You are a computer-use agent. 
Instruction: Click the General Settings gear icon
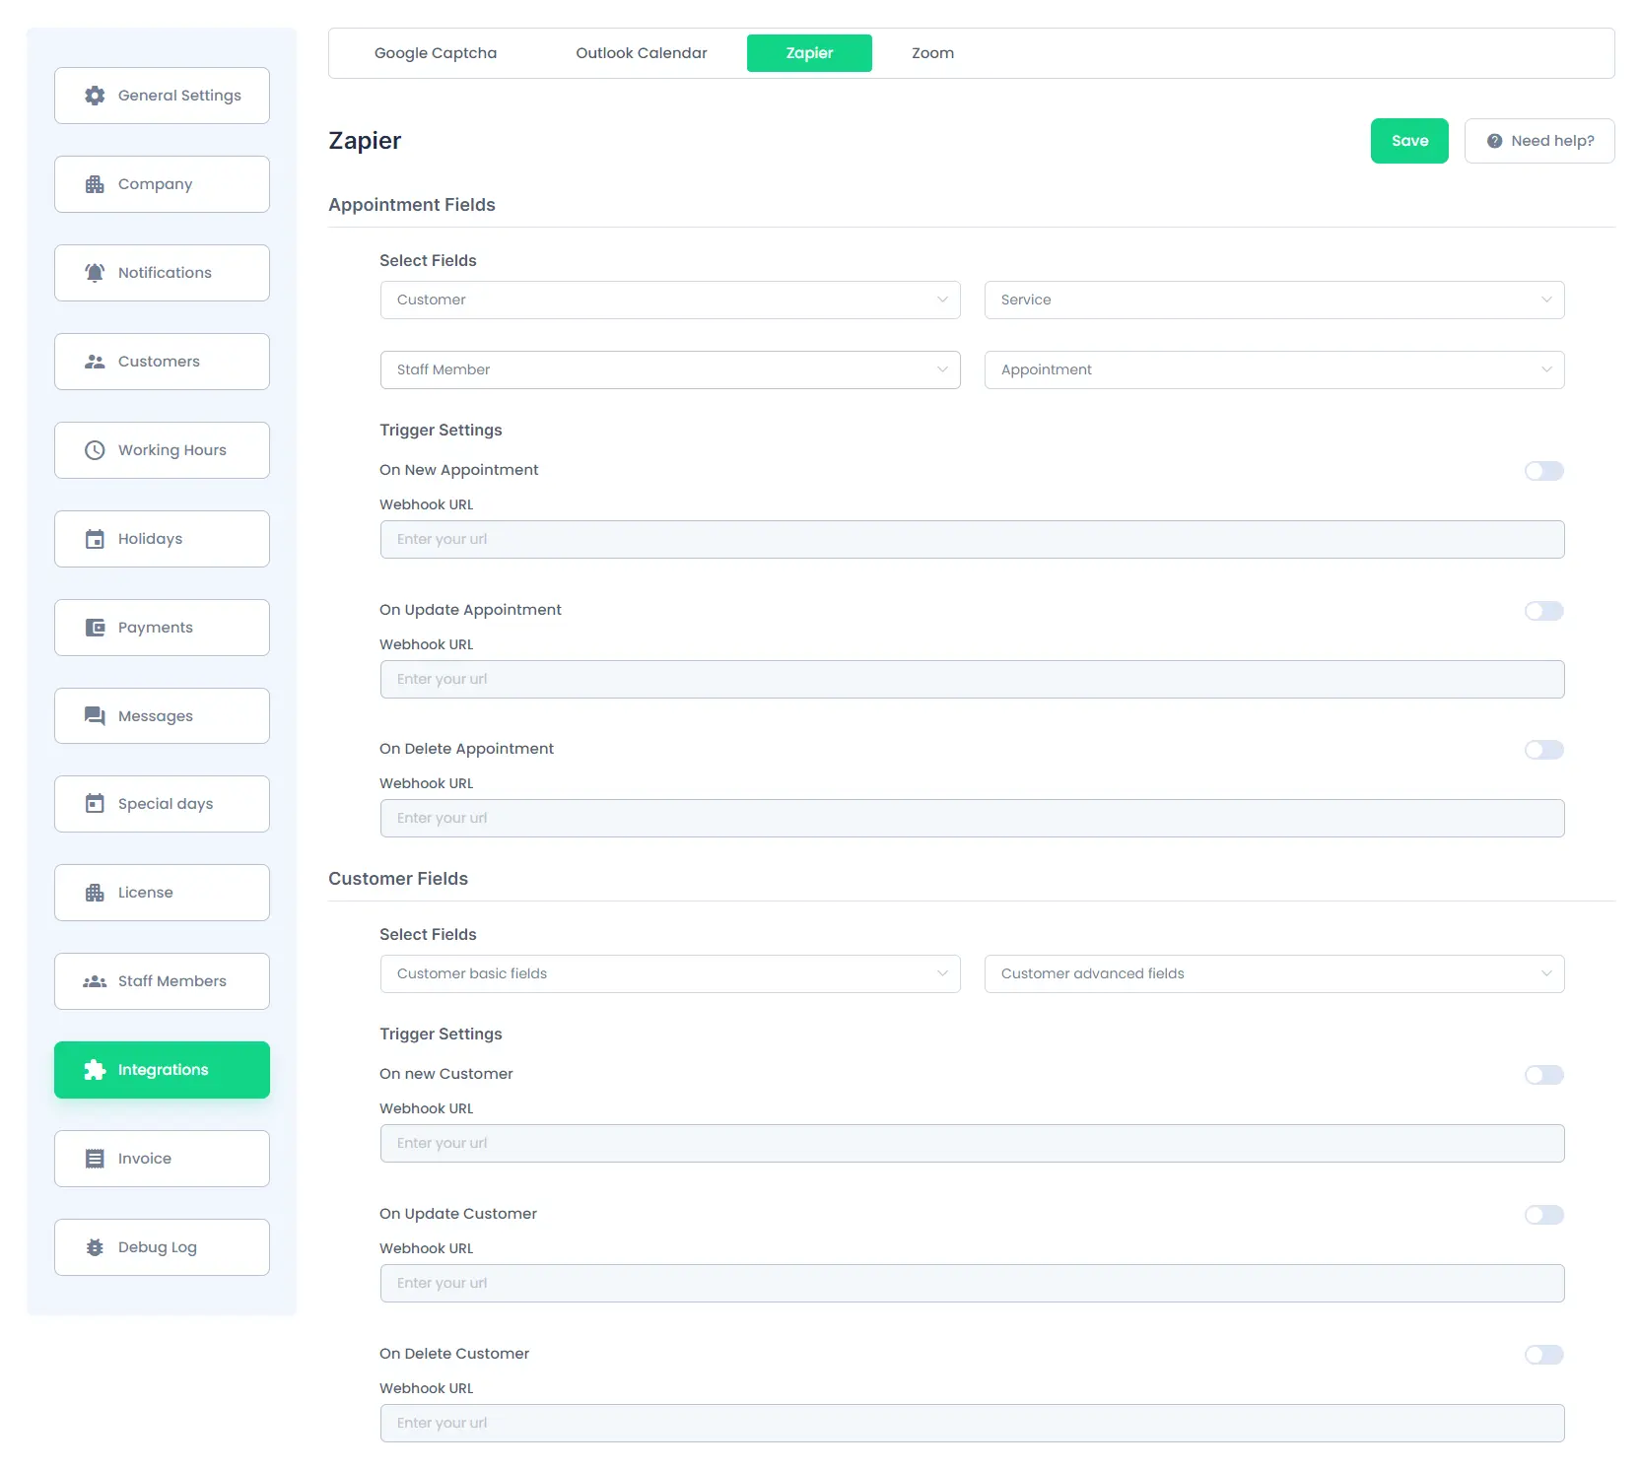click(x=95, y=96)
